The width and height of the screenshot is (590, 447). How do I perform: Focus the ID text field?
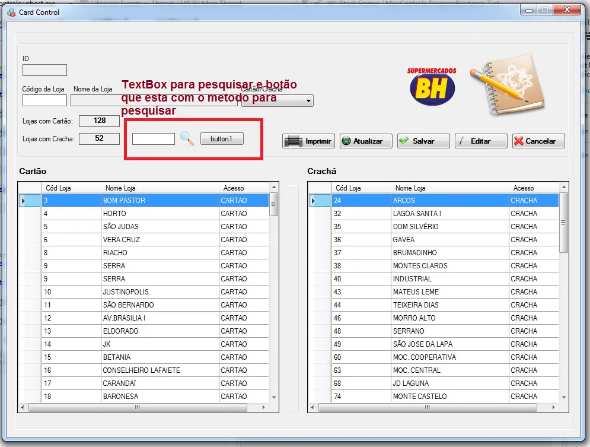45,70
